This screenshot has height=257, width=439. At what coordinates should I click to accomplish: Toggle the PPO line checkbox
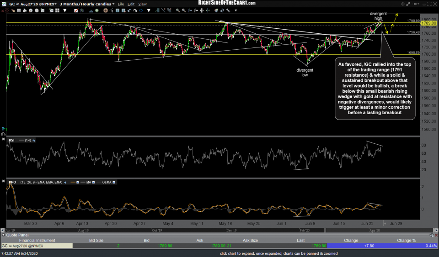tap(78, 182)
